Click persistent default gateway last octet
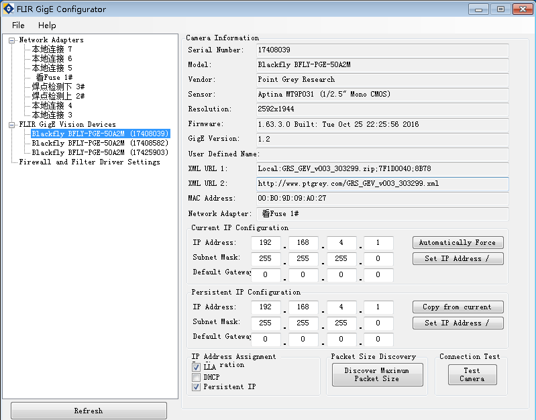This screenshot has height=420, width=536. [378, 339]
